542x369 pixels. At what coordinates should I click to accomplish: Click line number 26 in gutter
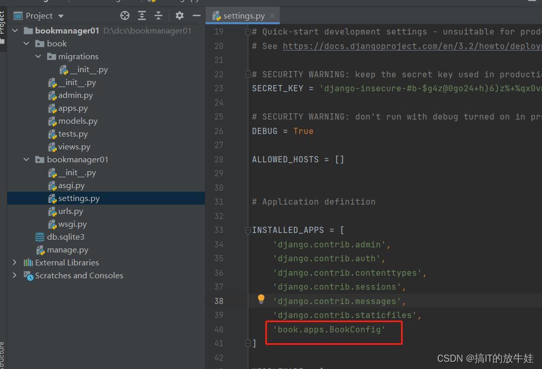219,131
